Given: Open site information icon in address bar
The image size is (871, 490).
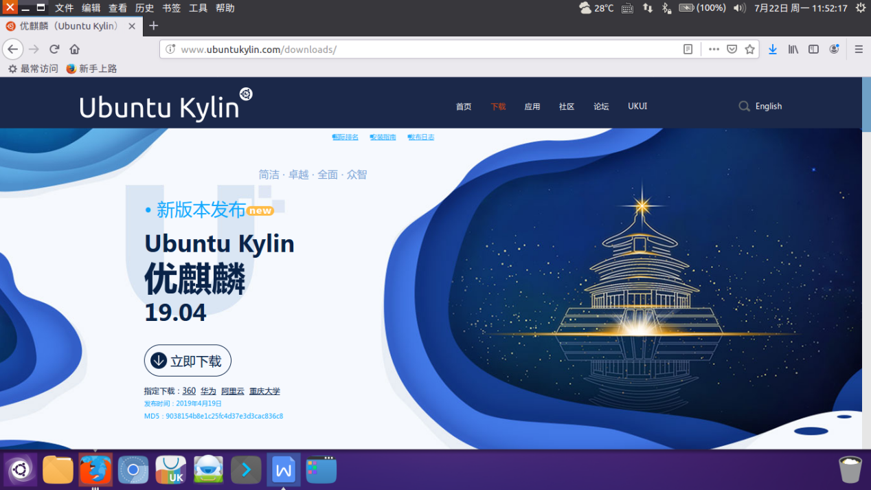Looking at the screenshot, I should point(170,49).
